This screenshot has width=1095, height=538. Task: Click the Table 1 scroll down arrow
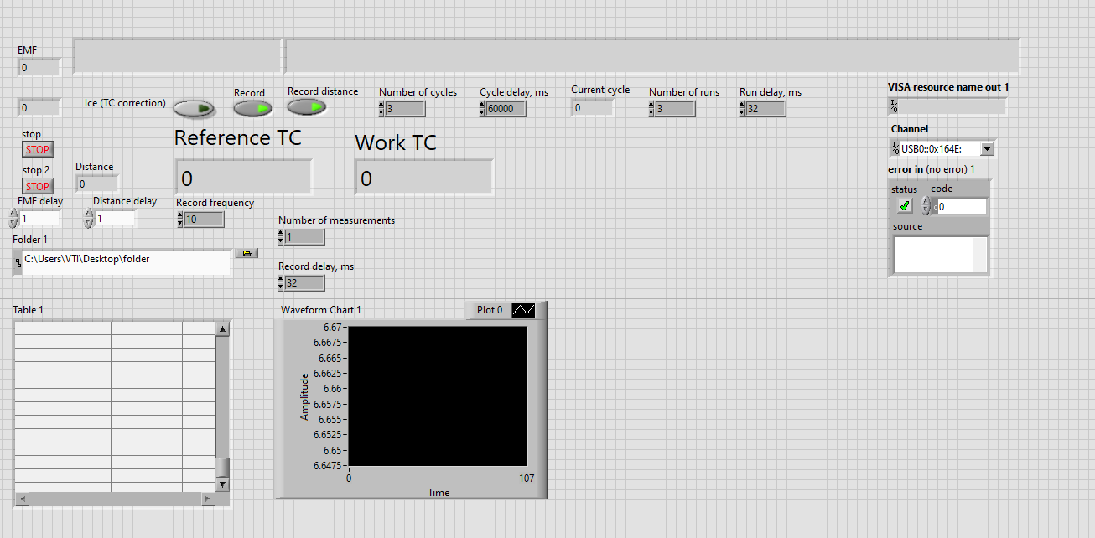[222, 484]
